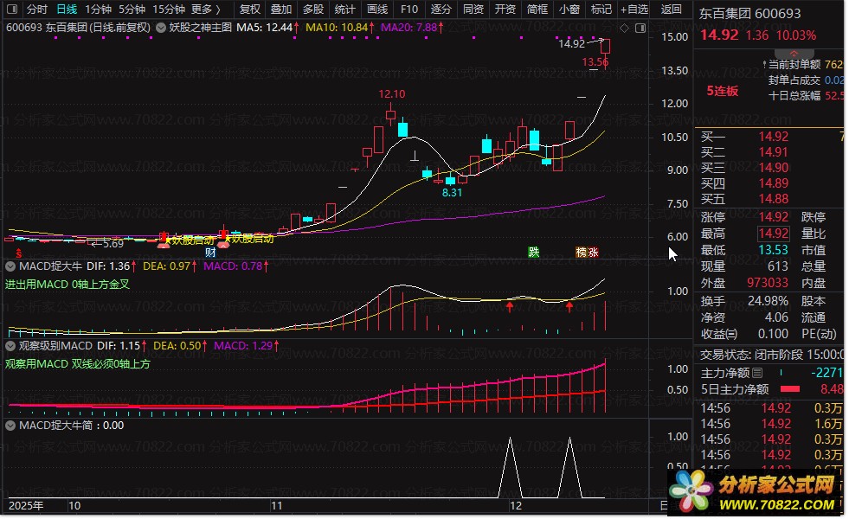849x519 pixels.
Task: Select the 5分钟 period tab
Action: coord(132,10)
